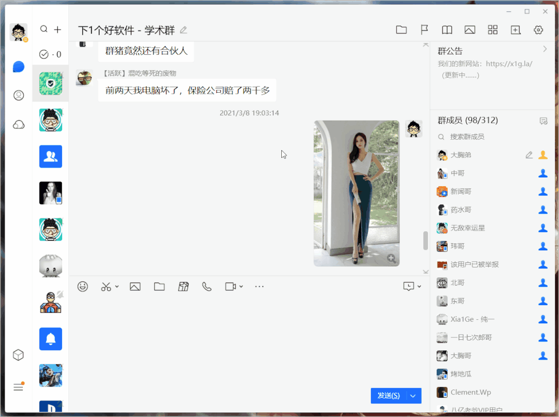559x417 pixels.
Task: Open group apps grid icon
Action: click(493, 30)
